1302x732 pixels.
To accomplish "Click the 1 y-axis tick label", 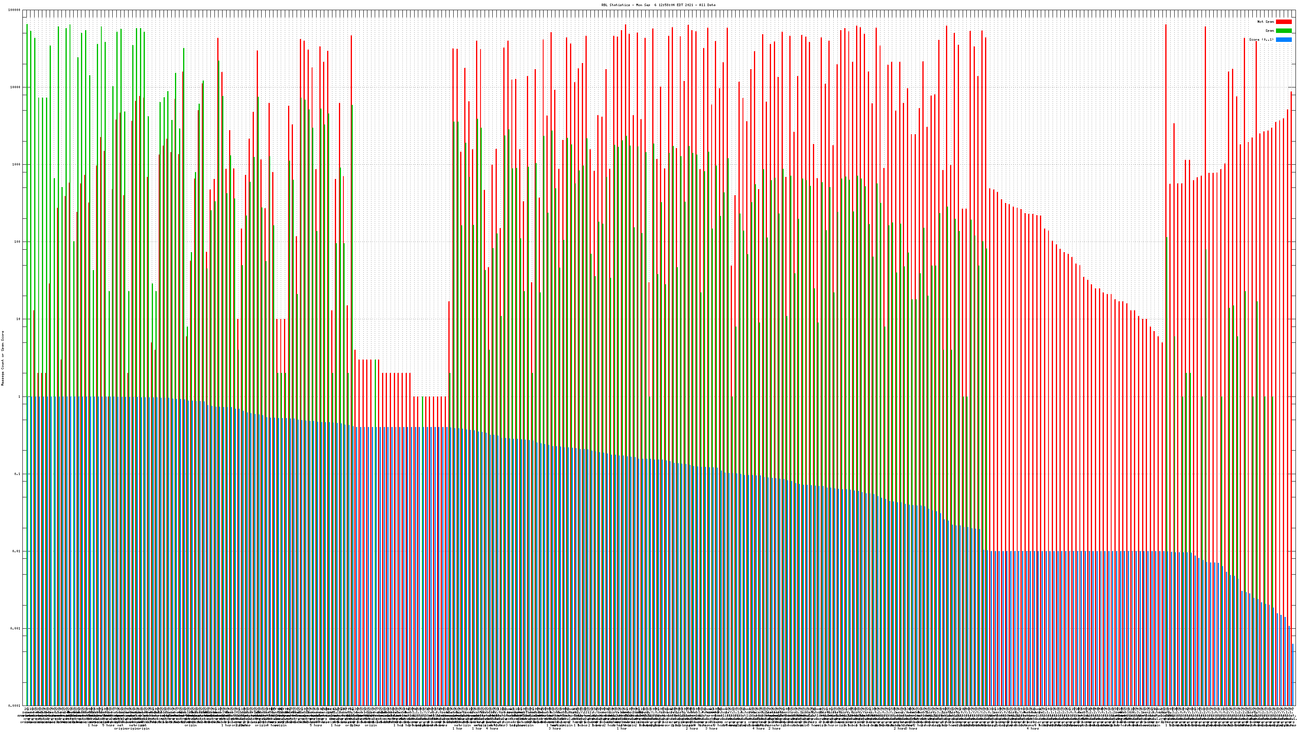I will point(20,396).
